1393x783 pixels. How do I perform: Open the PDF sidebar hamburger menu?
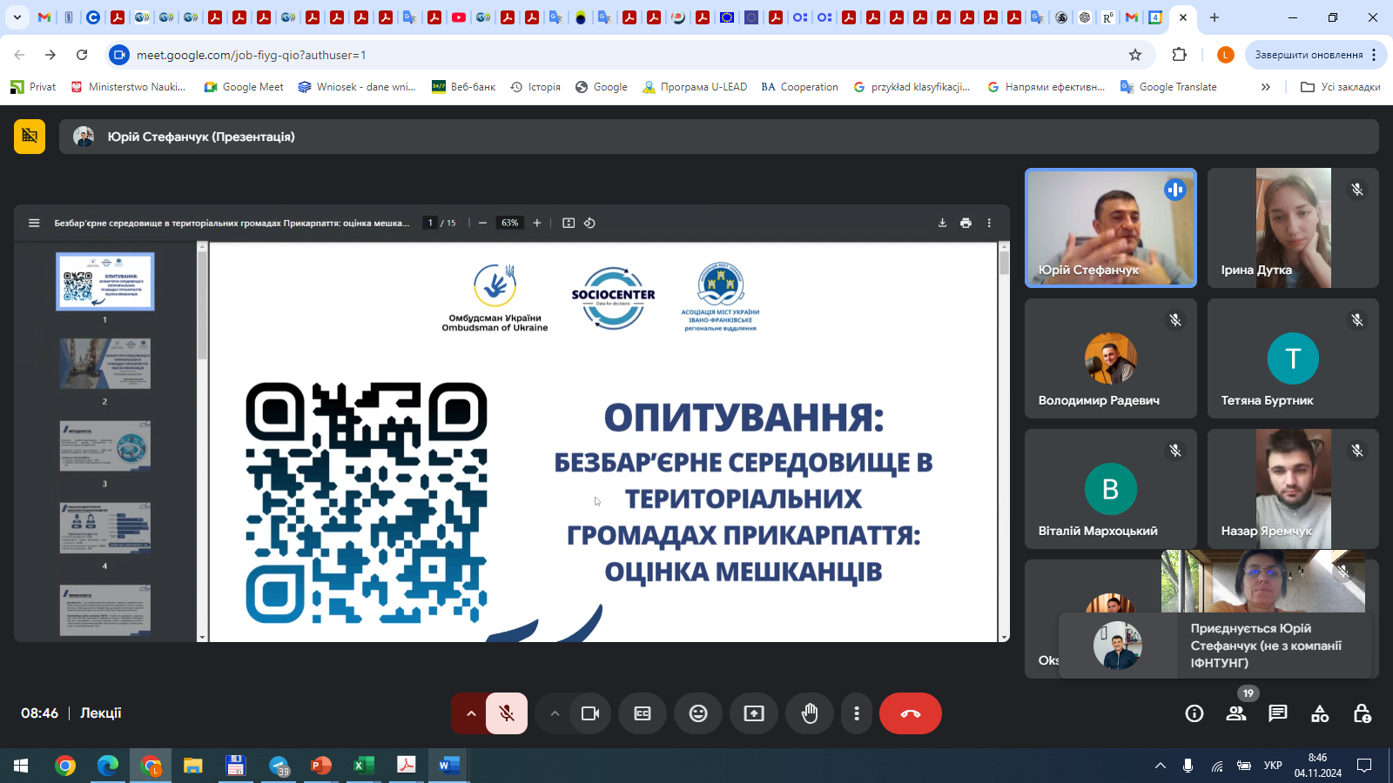click(x=34, y=223)
